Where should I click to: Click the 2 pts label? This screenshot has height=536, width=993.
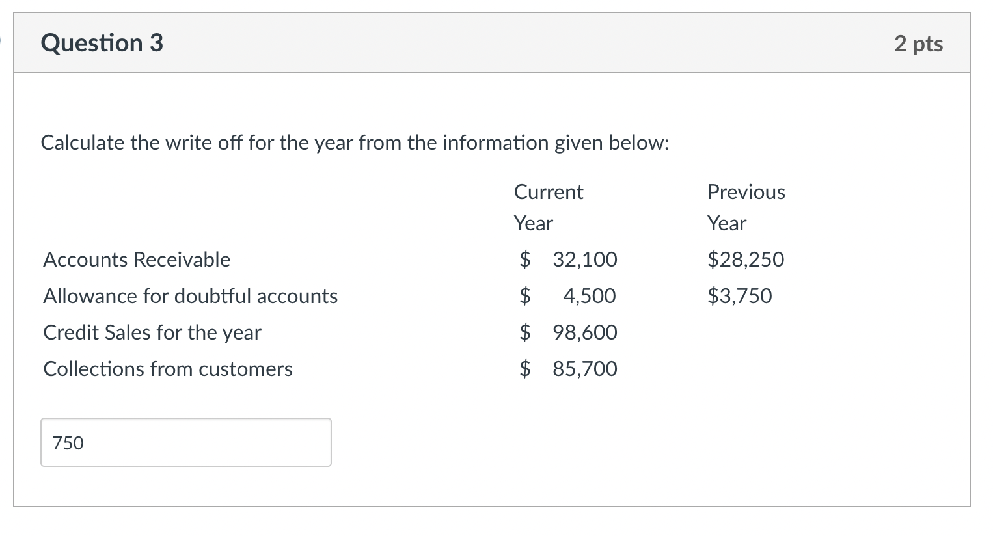(919, 44)
